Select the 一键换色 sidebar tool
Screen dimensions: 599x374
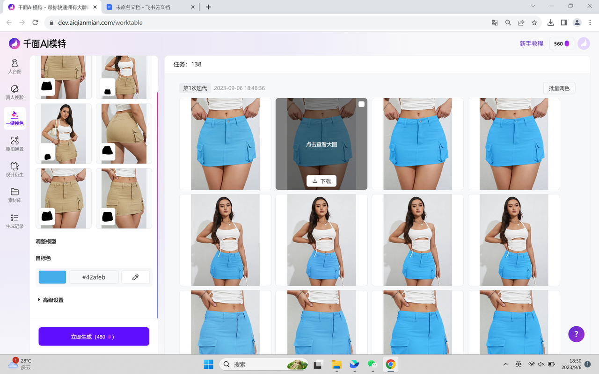15,118
